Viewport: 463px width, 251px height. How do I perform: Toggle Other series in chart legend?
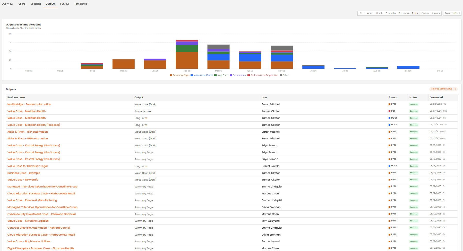point(284,75)
